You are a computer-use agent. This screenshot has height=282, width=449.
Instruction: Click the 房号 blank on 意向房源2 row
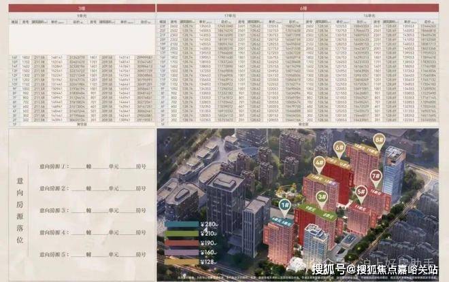coord(127,189)
